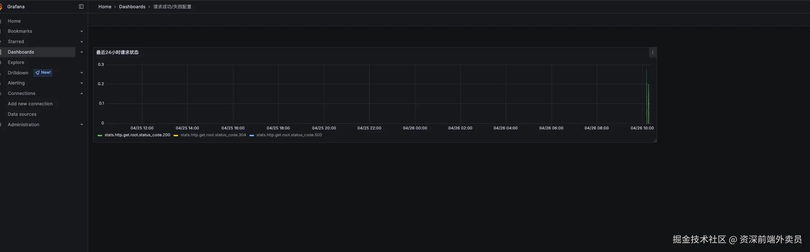Collapse the Connections section chevron

[x=82, y=93]
